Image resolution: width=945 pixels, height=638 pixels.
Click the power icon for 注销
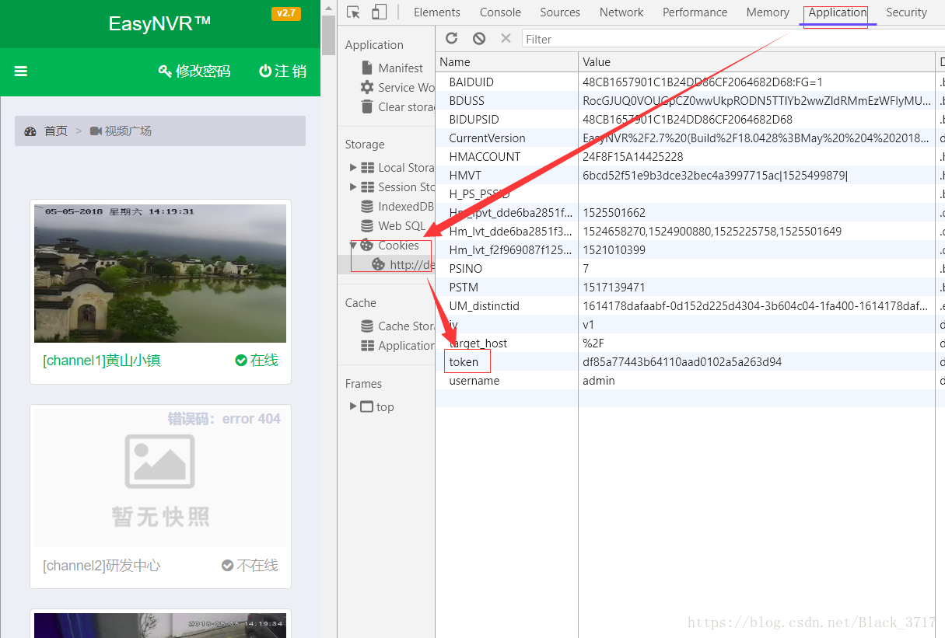tap(265, 71)
